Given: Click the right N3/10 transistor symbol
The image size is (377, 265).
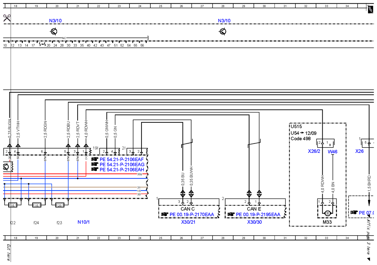Looking at the screenshot, I should (x=223, y=31).
